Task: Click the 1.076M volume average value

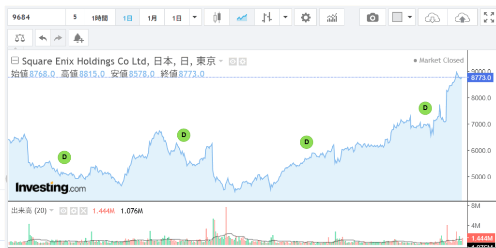Action: tap(132, 211)
